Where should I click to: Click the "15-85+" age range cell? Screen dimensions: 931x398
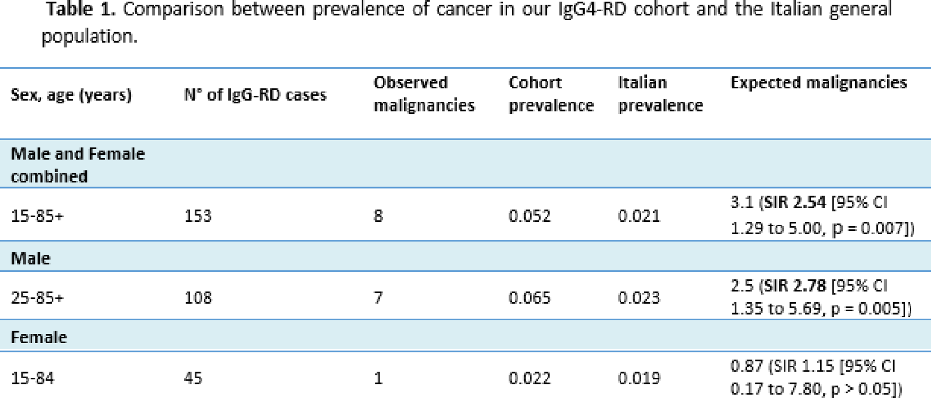(x=37, y=216)
